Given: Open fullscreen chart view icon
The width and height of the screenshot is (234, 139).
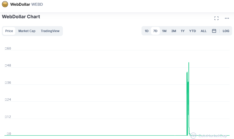Looking at the screenshot, I should (x=216, y=18).
